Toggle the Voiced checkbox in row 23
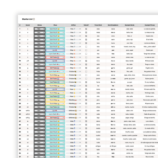Screen dimensions: 158x158 86,107
